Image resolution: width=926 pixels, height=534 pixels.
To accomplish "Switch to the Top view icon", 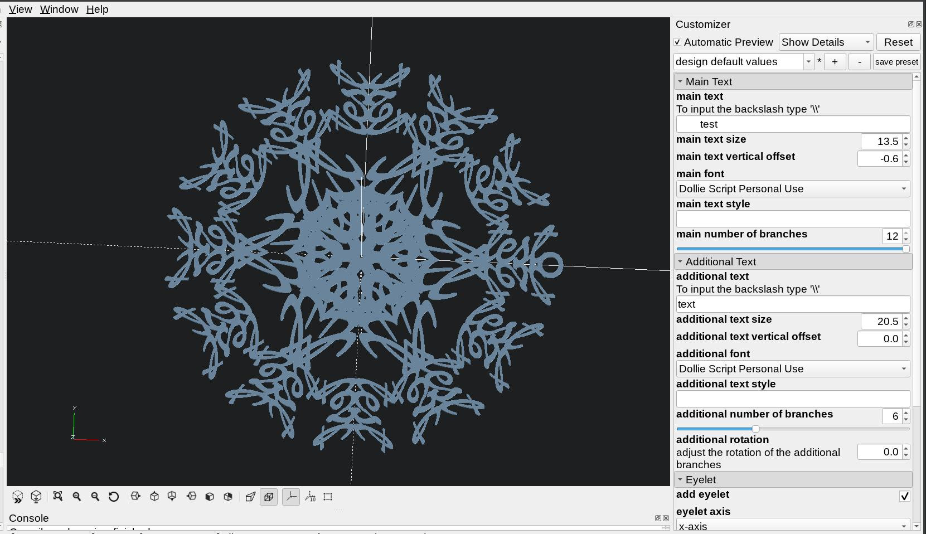I will pyautogui.click(x=154, y=497).
